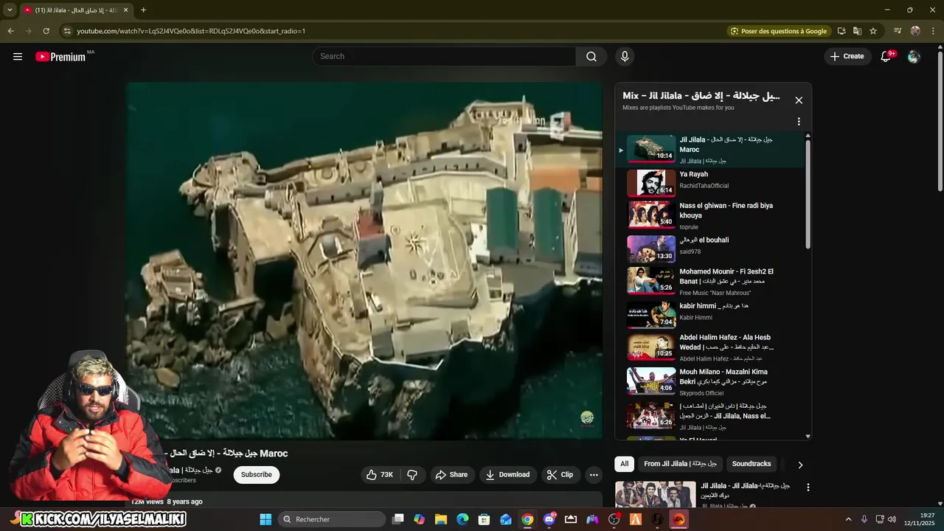Dislike the video with thumbs down
Image resolution: width=944 pixels, height=531 pixels.
pyautogui.click(x=412, y=475)
